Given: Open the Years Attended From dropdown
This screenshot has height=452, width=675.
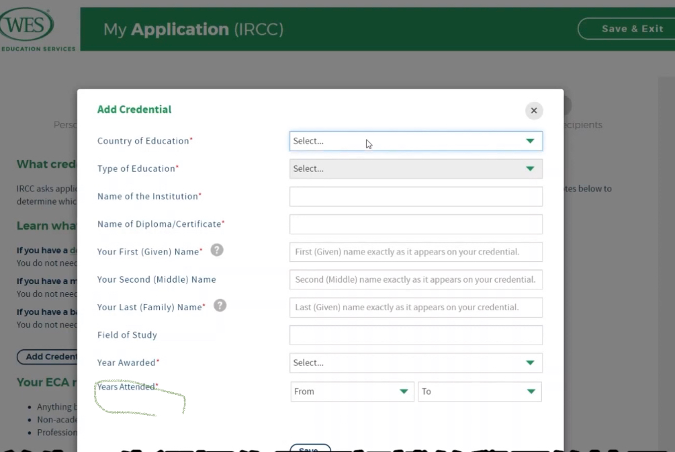Looking at the screenshot, I should (x=352, y=392).
